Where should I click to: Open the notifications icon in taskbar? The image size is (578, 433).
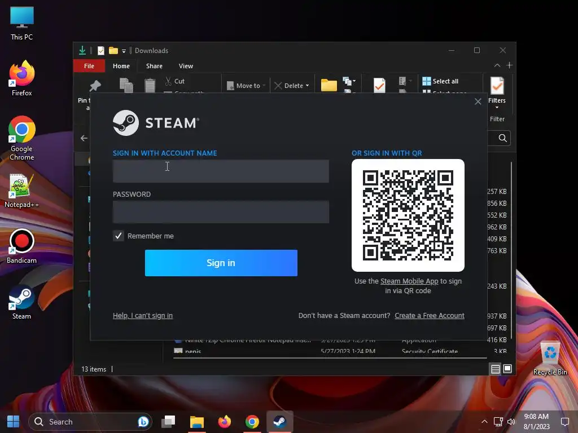tap(564, 422)
